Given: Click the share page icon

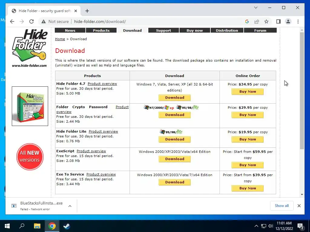Looking at the screenshot, I should coord(257,21).
